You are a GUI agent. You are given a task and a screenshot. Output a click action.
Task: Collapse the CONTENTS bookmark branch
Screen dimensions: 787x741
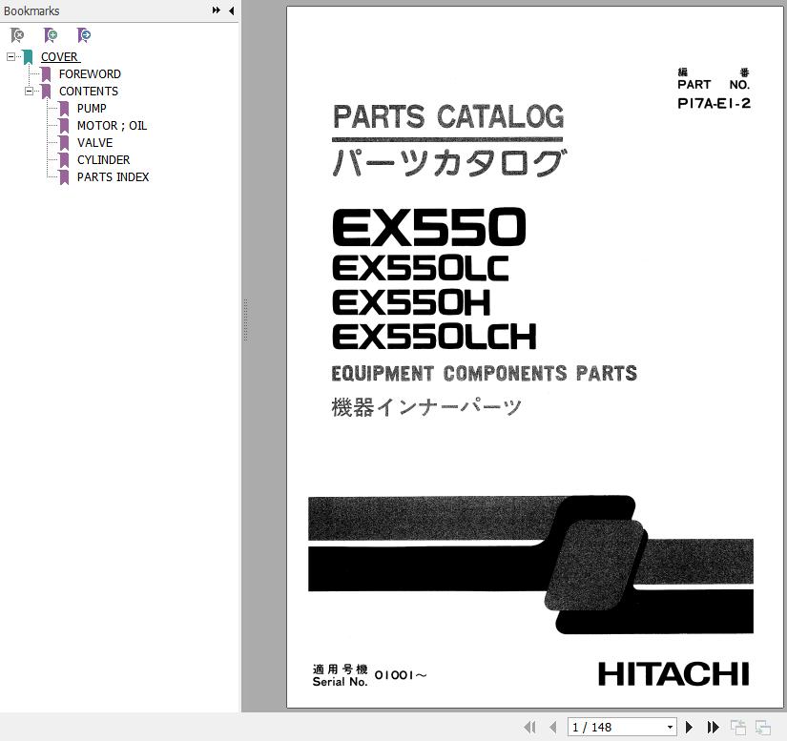(x=30, y=92)
